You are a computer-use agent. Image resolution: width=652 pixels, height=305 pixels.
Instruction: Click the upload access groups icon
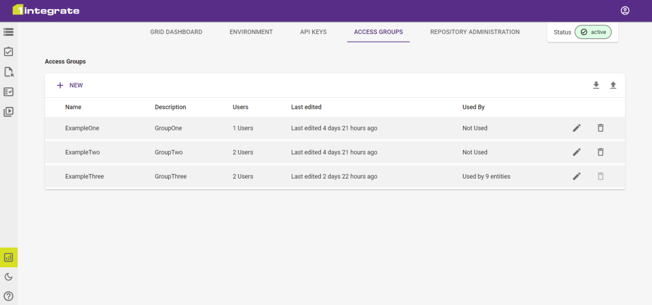(613, 85)
